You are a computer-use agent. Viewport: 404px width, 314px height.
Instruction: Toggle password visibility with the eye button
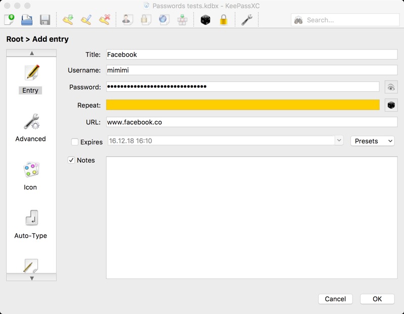pos(391,87)
